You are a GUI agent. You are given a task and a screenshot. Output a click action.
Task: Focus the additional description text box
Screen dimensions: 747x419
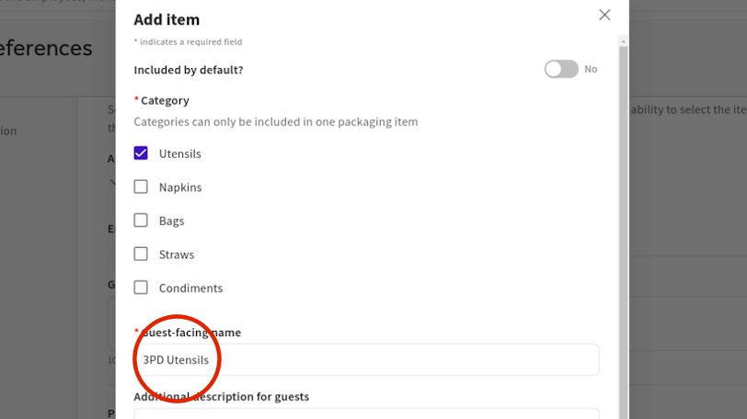(368, 413)
